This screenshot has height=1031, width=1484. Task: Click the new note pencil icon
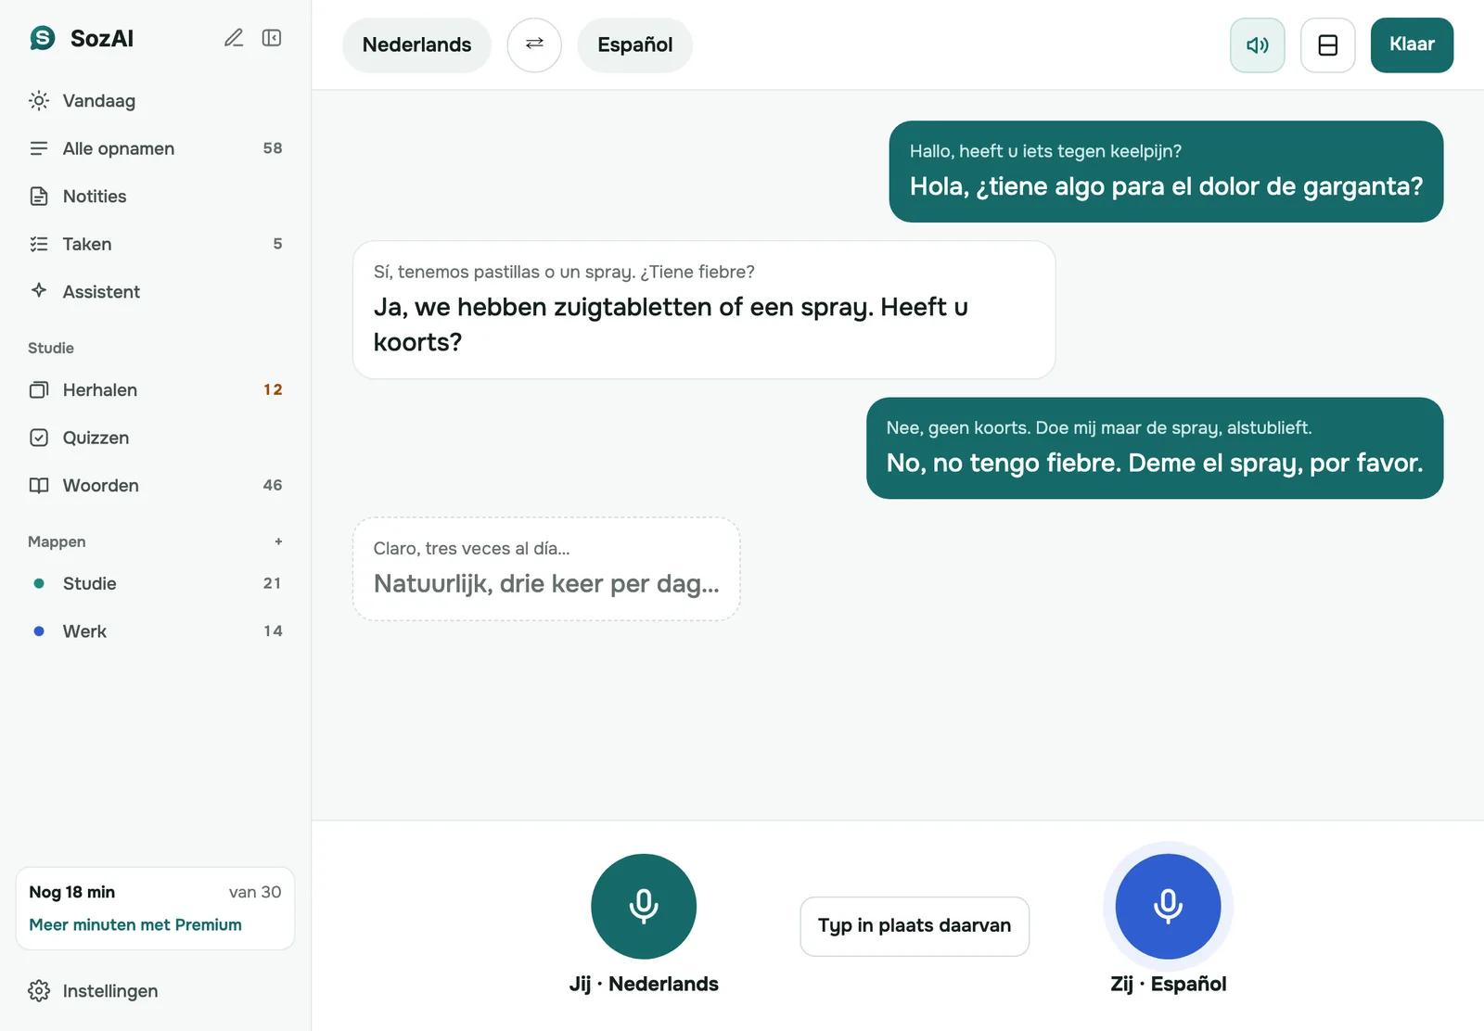point(234,38)
